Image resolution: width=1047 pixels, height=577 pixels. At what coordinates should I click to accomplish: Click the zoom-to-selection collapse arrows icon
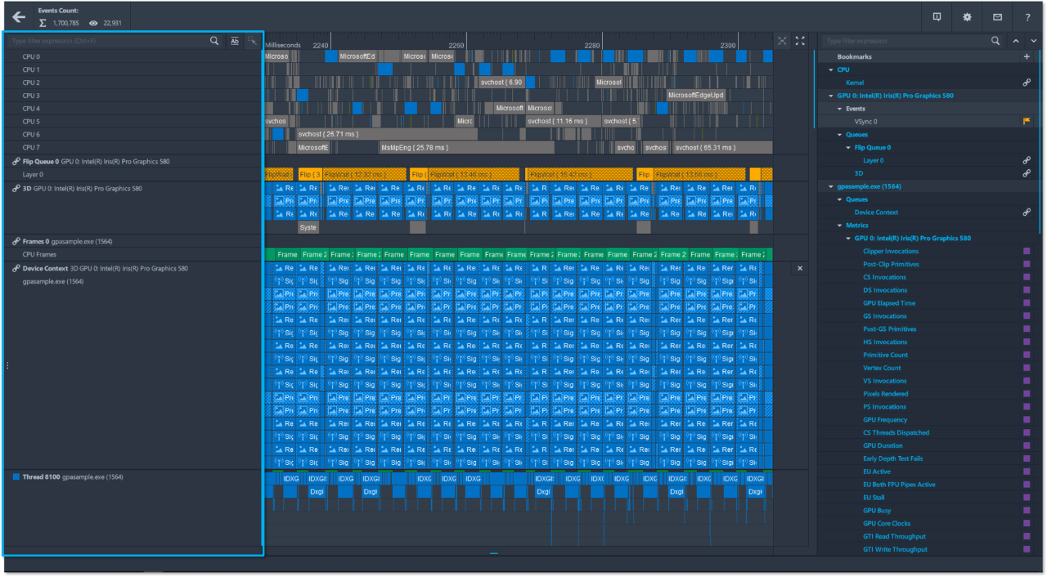point(783,41)
